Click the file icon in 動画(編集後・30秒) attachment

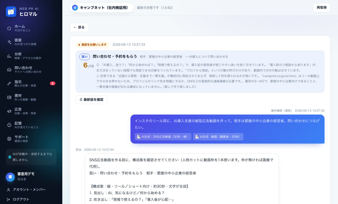(197, 137)
